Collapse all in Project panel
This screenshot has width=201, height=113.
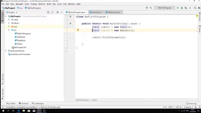pyautogui.click(x=52, y=12)
